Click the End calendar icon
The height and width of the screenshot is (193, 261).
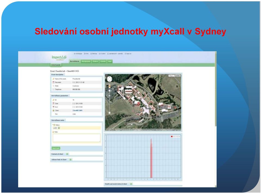[x=54, y=107]
